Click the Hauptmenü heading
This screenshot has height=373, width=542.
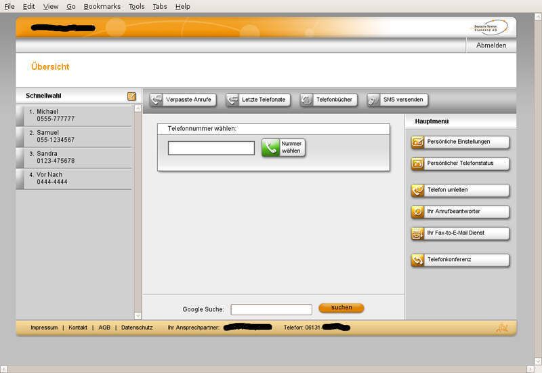pyautogui.click(x=432, y=121)
